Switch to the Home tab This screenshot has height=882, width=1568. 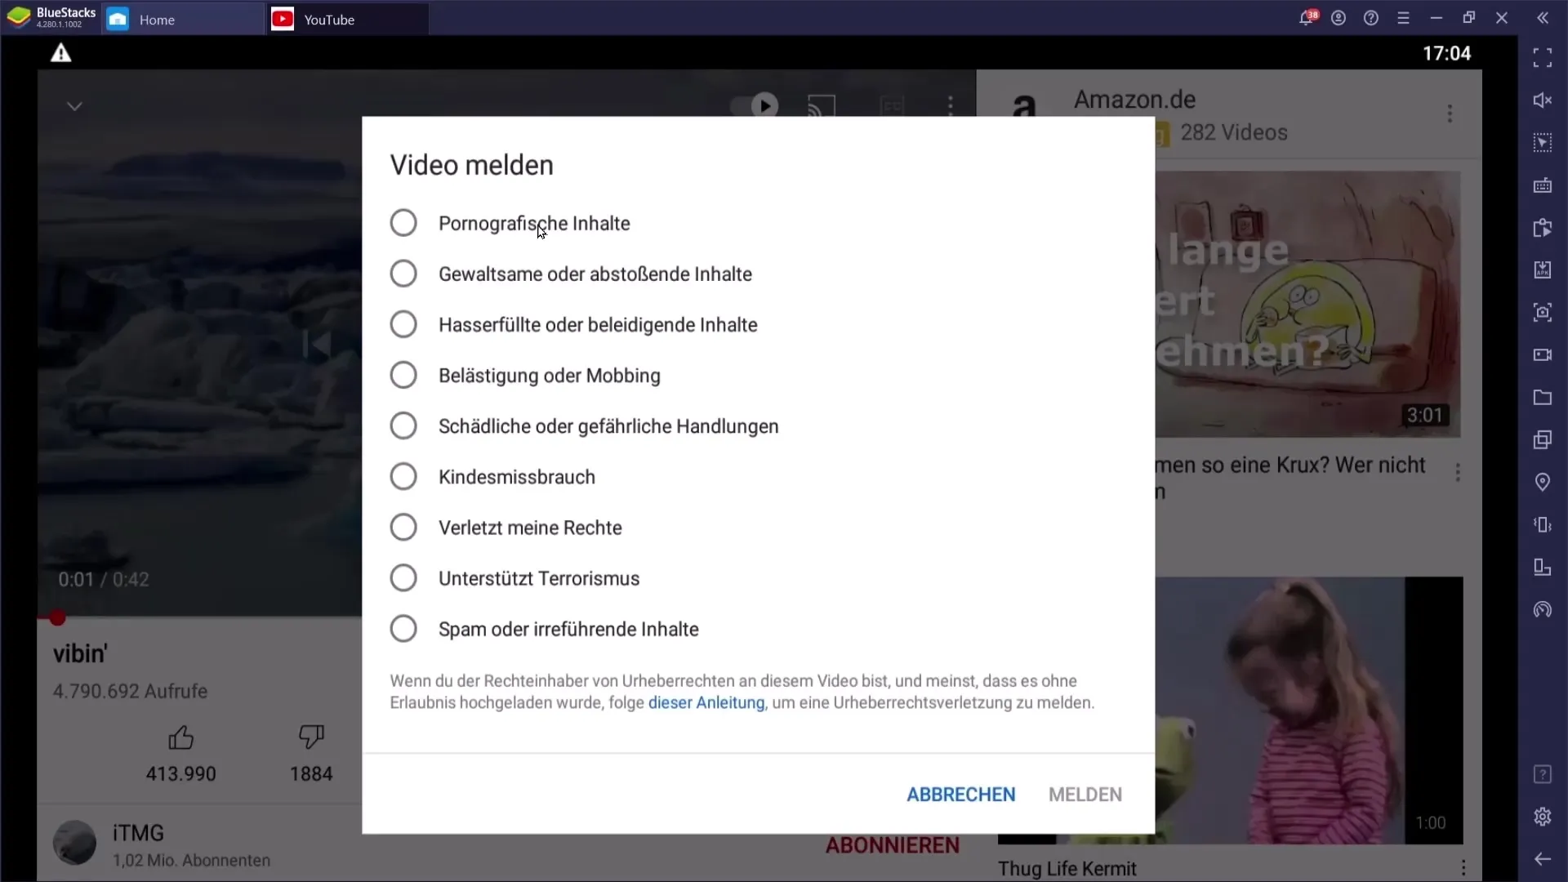click(182, 19)
